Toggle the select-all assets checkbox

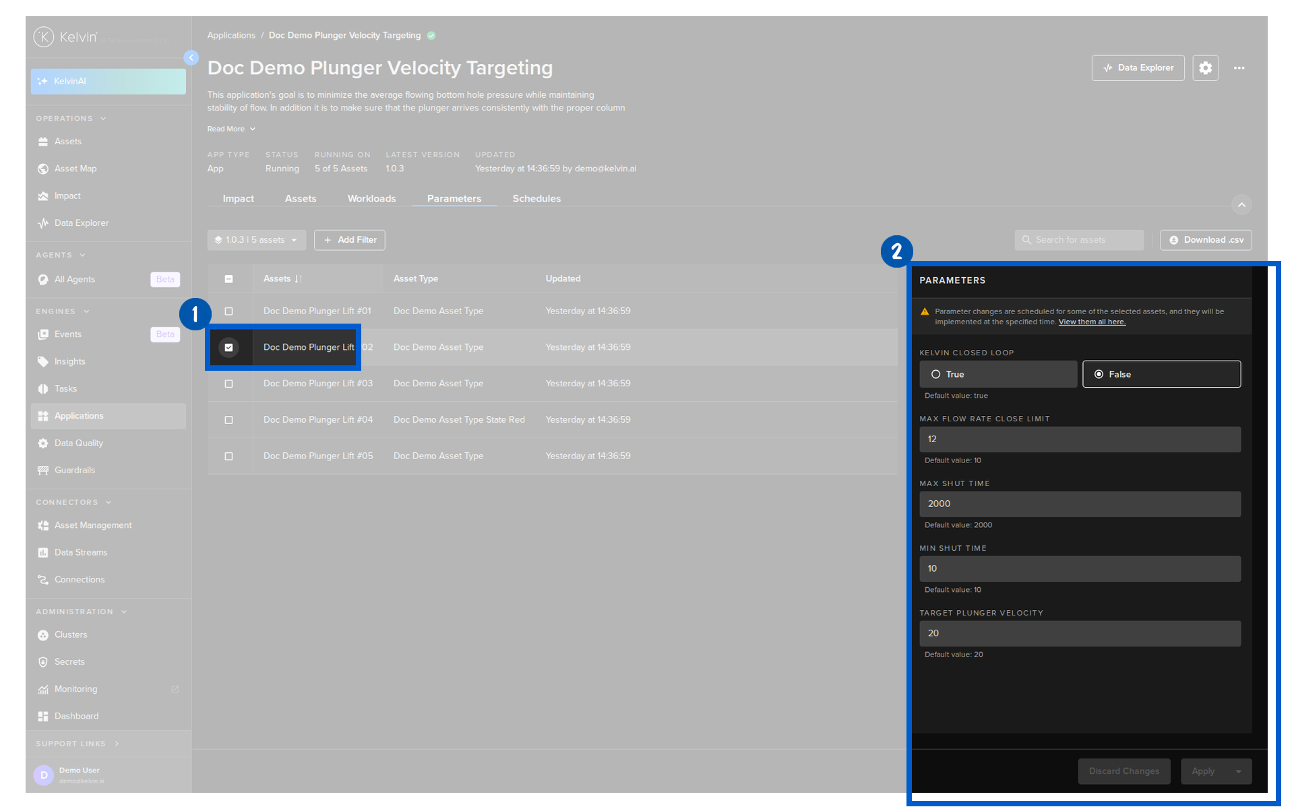tap(228, 279)
